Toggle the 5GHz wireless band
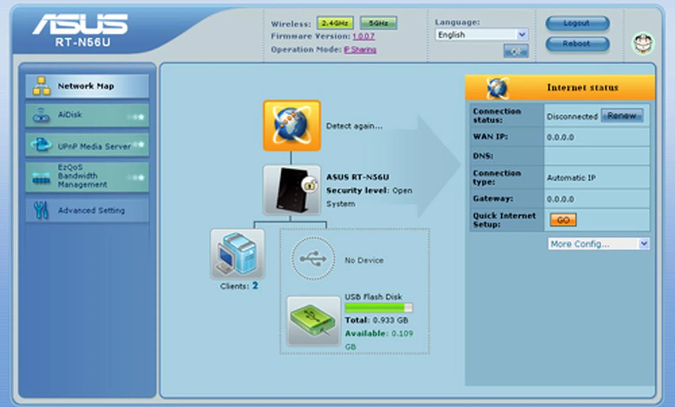 [x=378, y=23]
